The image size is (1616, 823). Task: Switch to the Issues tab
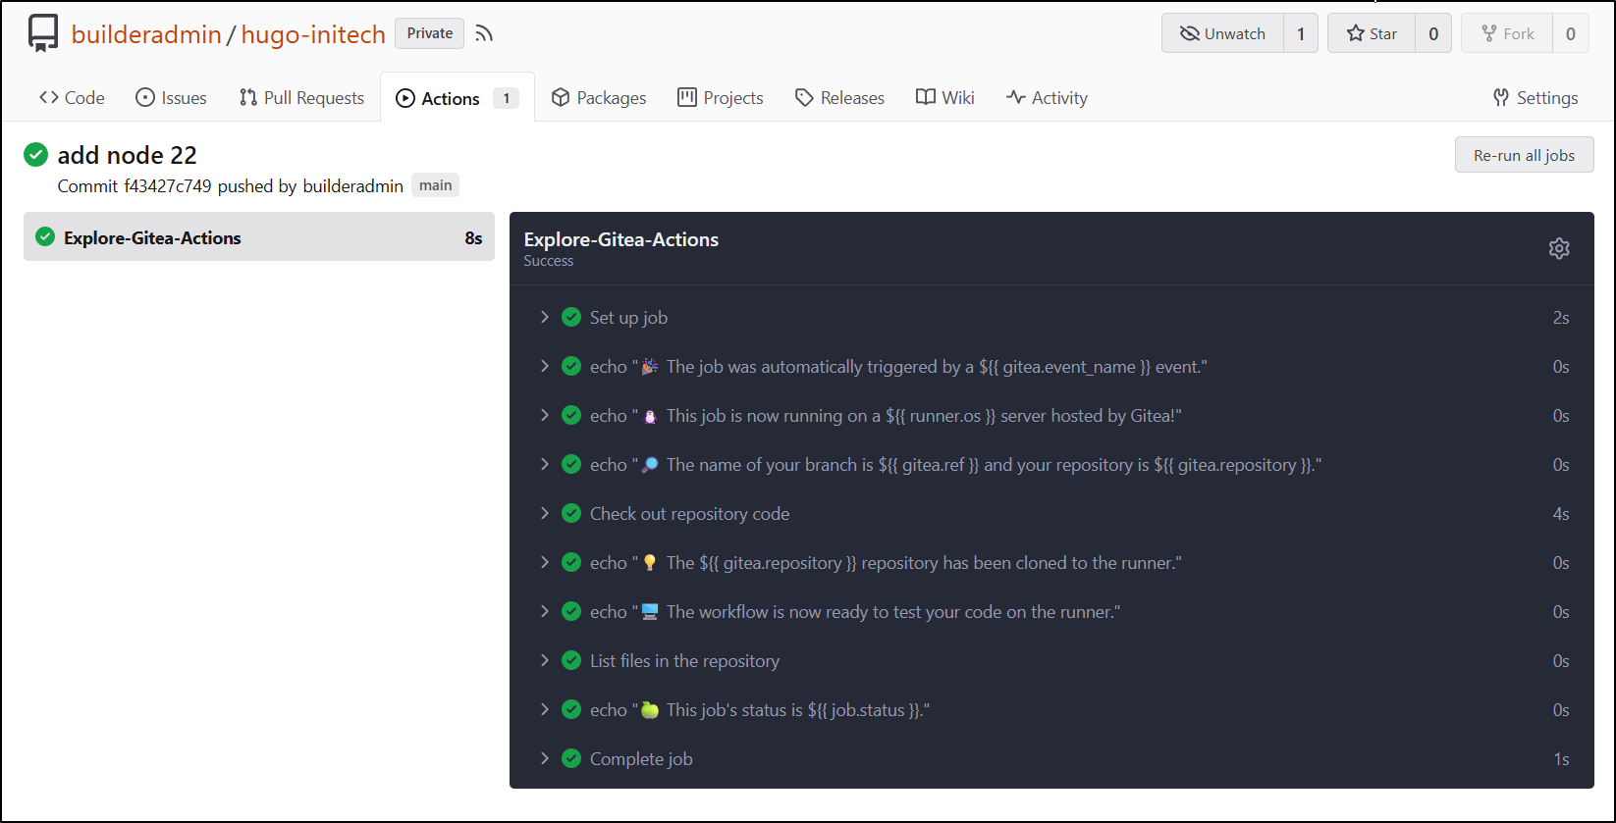pyautogui.click(x=172, y=98)
